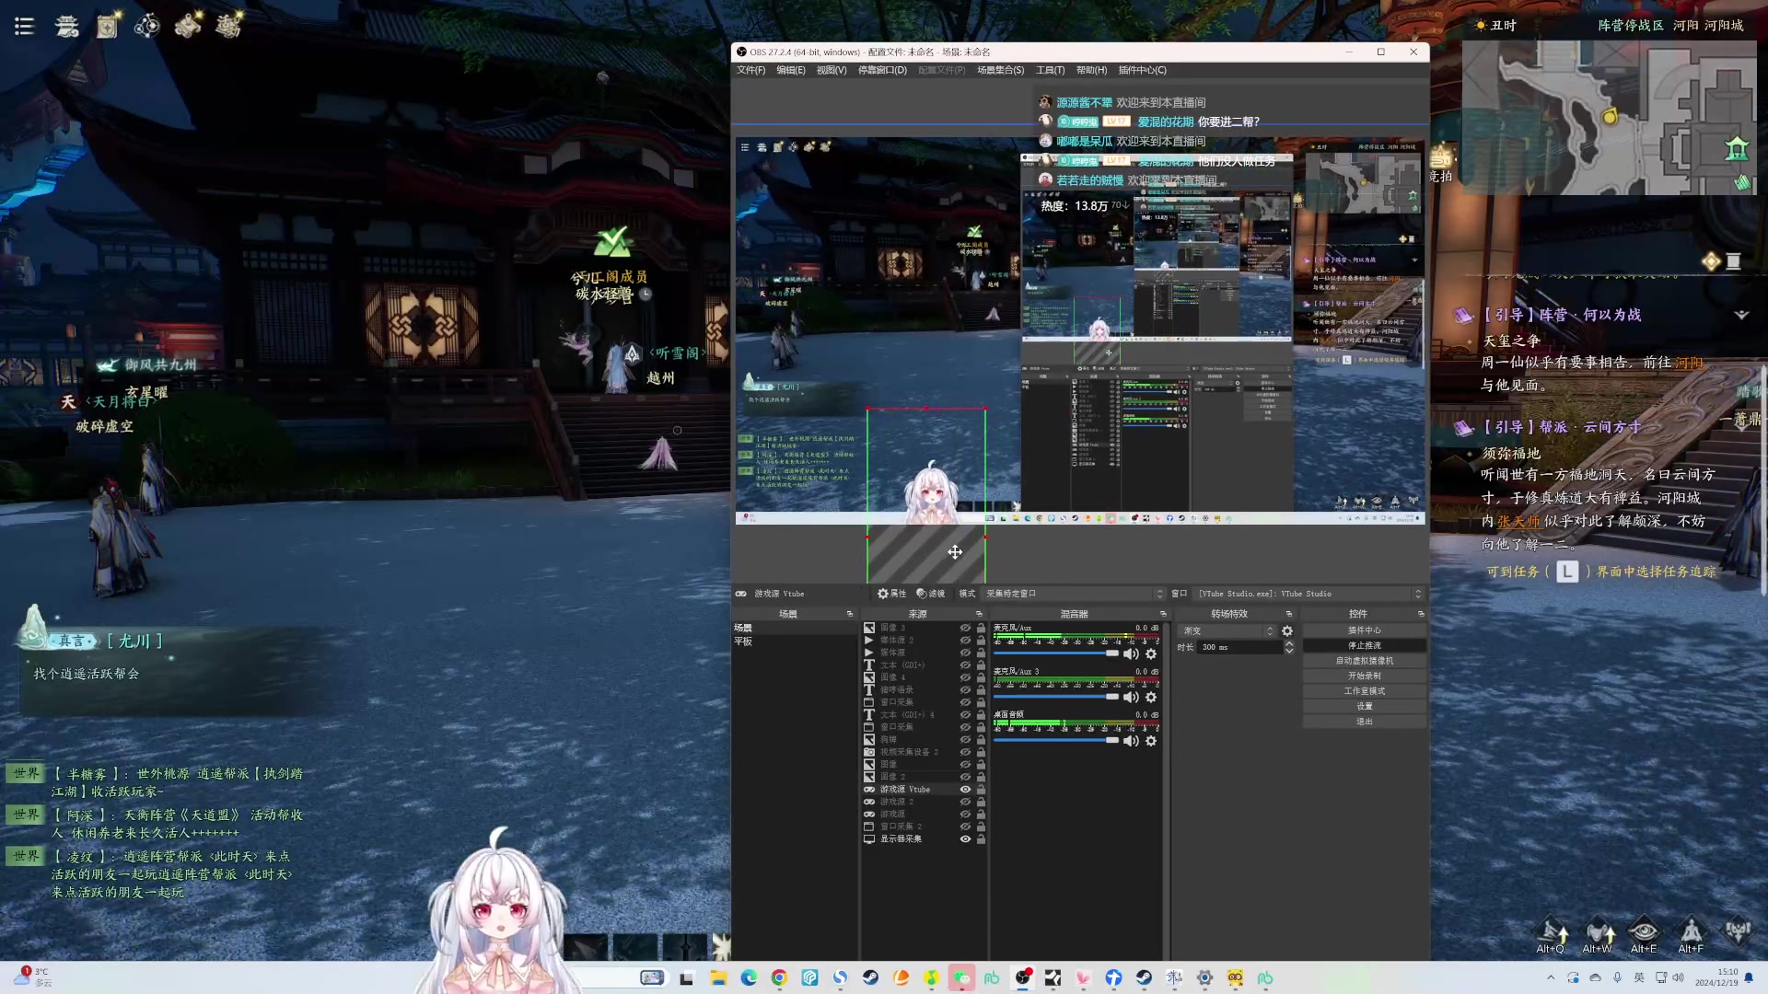The image size is (1768, 994).
Task: Open OBS source properties gear (属性)
Action: 891,594
